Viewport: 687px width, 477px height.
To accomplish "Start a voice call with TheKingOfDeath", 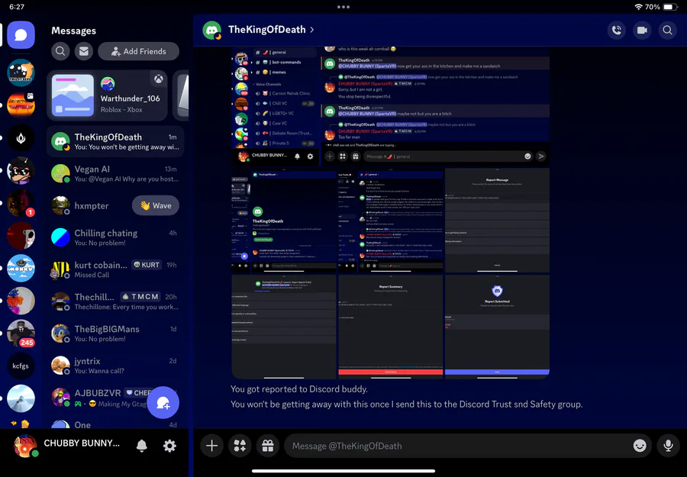I will [x=617, y=31].
